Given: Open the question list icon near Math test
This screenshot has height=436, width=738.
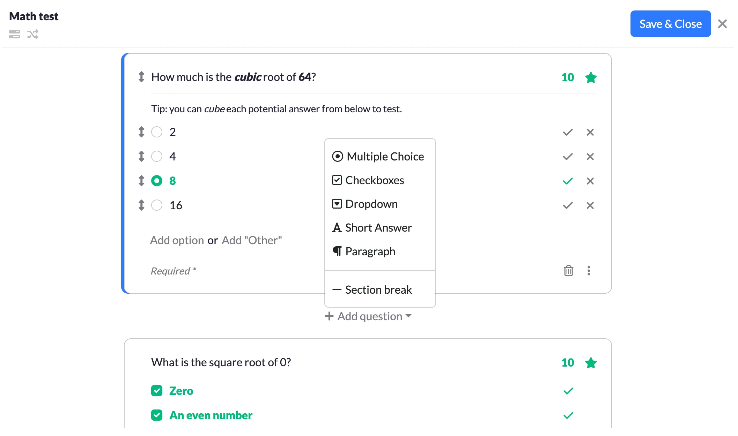Looking at the screenshot, I should coord(14,35).
